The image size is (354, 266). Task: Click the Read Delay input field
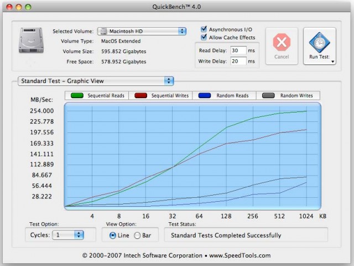238,50
